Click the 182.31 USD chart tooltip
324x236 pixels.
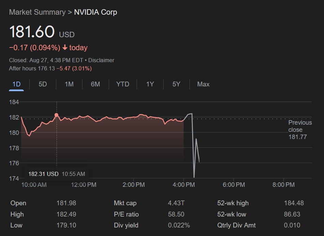[x=57, y=174]
